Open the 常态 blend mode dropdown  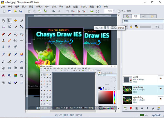coord(157,27)
